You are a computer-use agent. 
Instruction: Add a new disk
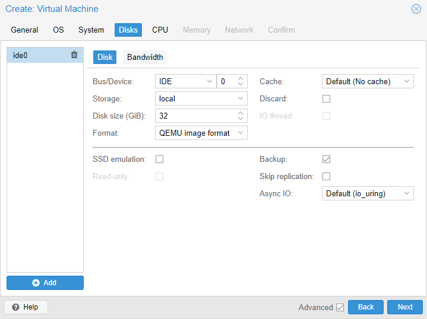tap(45, 283)
